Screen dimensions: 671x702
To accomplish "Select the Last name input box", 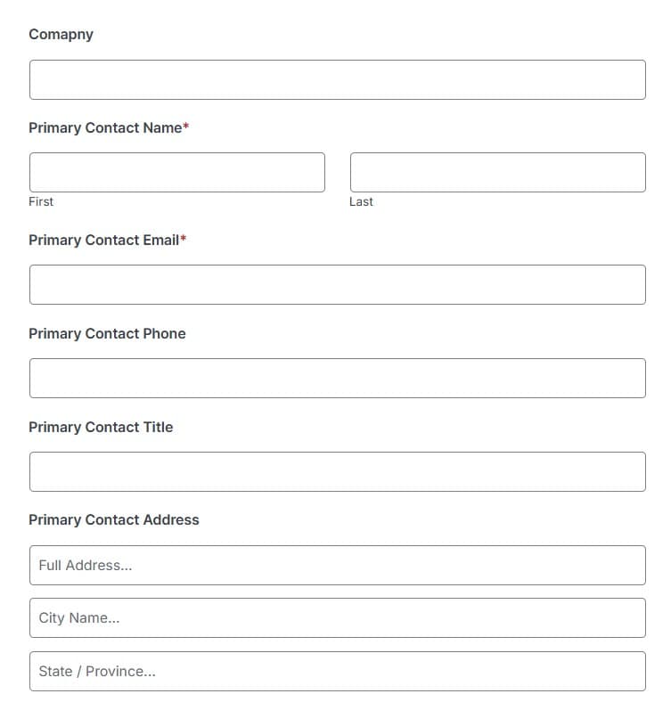I will [497, 172].
